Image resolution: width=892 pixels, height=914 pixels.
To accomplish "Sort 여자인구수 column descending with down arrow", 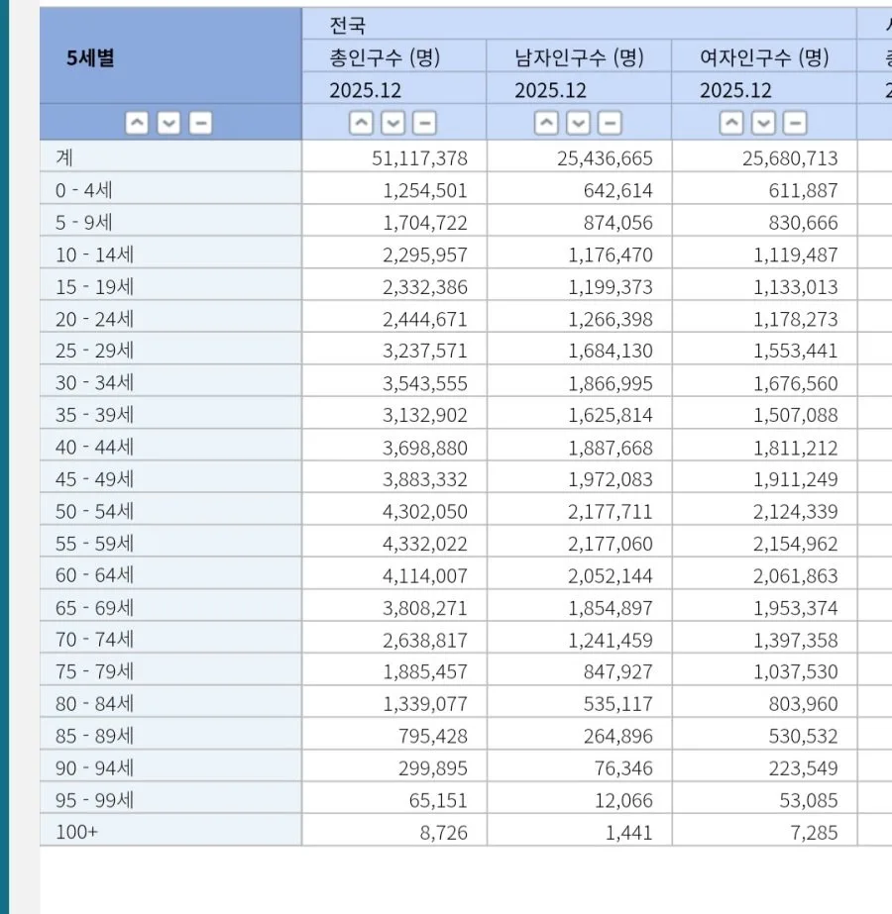I will pos(764,123).
